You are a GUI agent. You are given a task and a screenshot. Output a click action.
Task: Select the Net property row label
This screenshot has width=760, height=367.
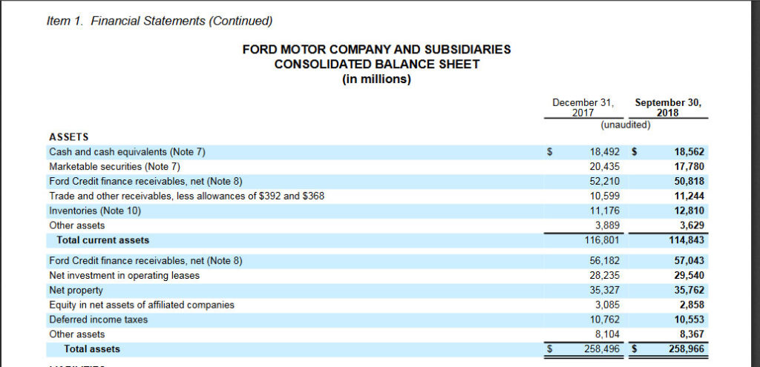pos(76,290)
